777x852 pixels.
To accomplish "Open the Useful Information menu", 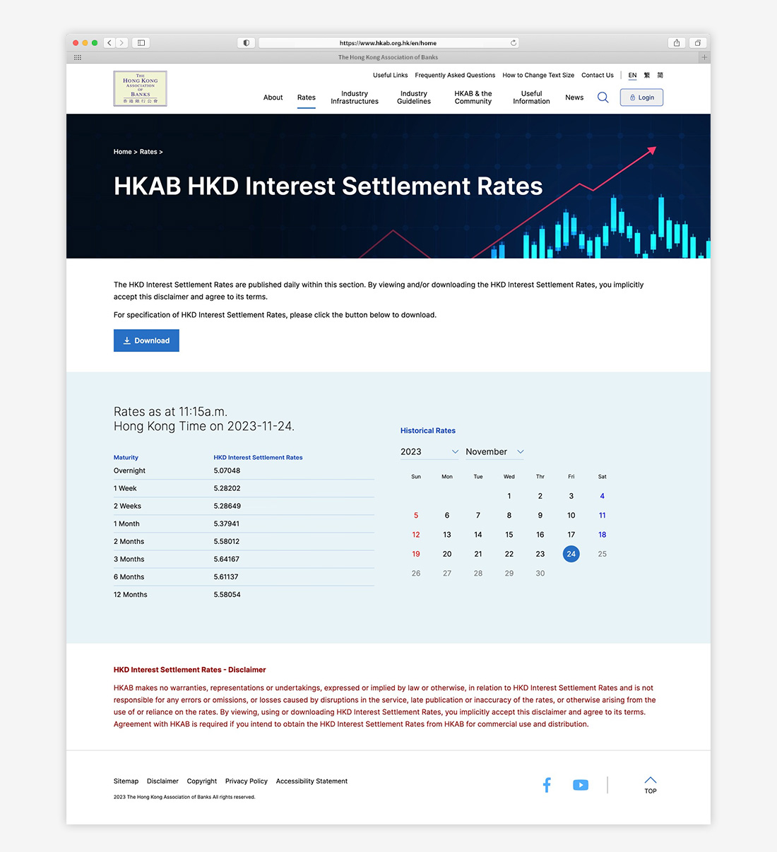I will tap(531, 97).
